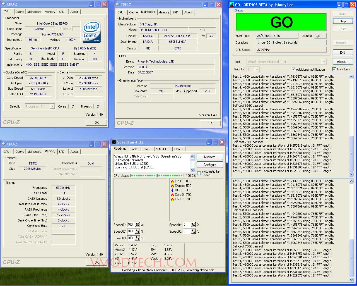The image size is (357, 286).
Task: Click the ORTHOS CPU Speed 3709MHz field
Action: tap(291, 50)
